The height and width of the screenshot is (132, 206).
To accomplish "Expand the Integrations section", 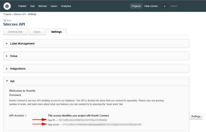I will (96, 68).
